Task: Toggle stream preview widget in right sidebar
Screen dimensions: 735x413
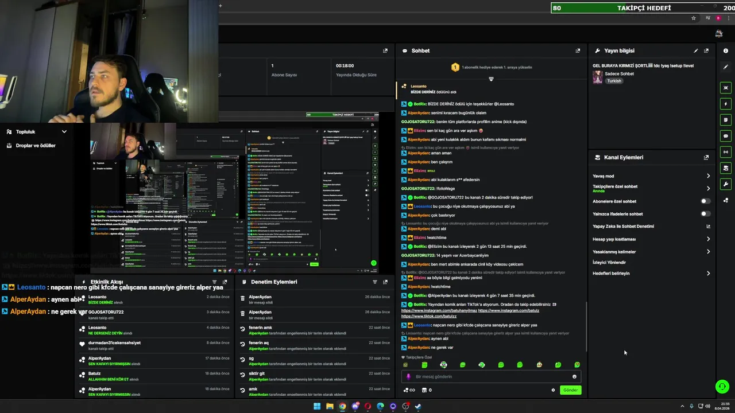Action: 726,88
